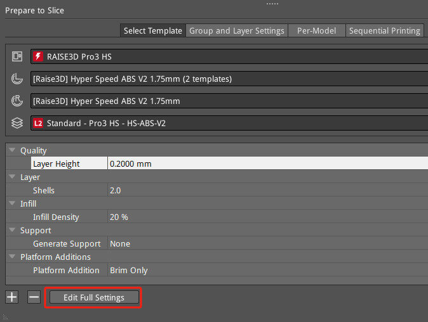Screen dimensions: 428x322
Task: Open the RAISE3D Pro3 HS printer dropdown
Action: tap(229, 56)
